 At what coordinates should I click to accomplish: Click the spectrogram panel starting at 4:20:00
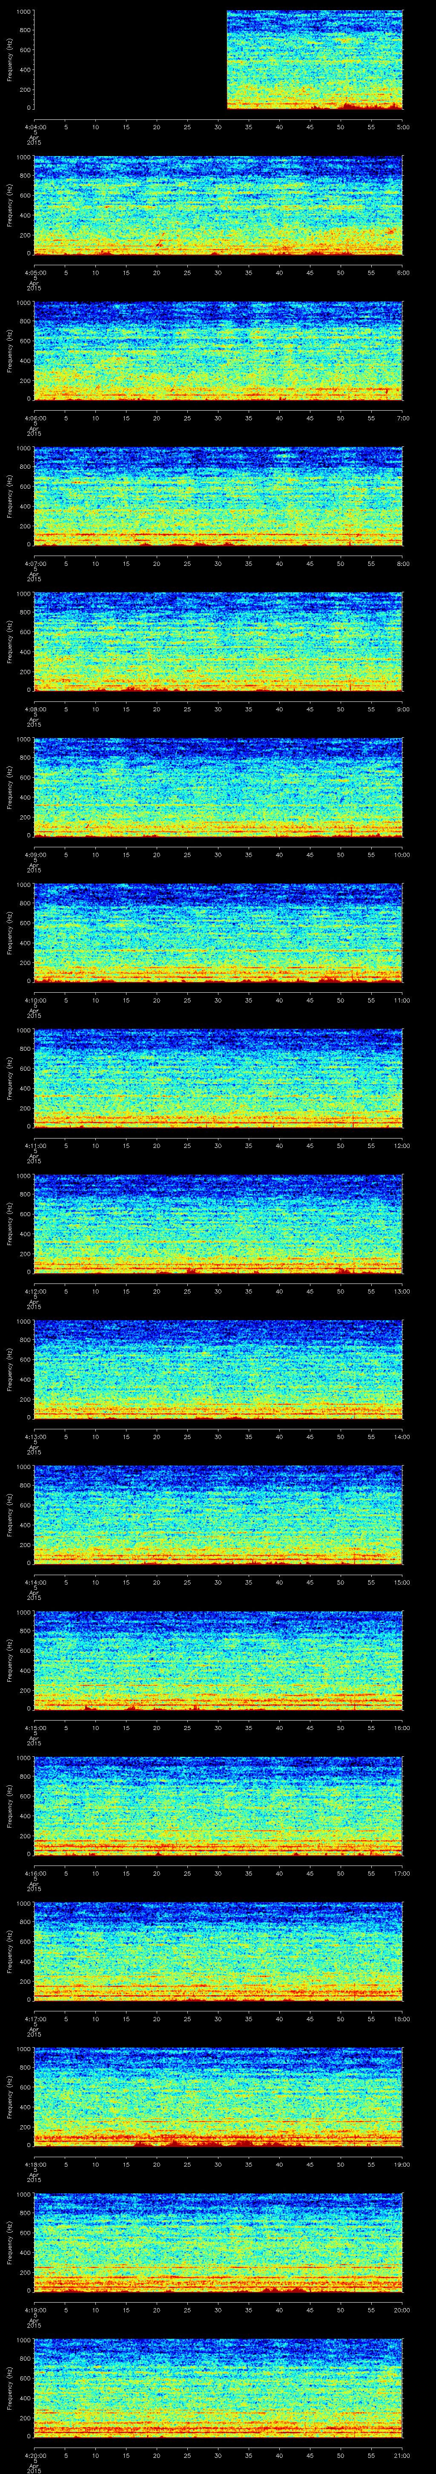pyautogui.click(x=218, y=2389)
